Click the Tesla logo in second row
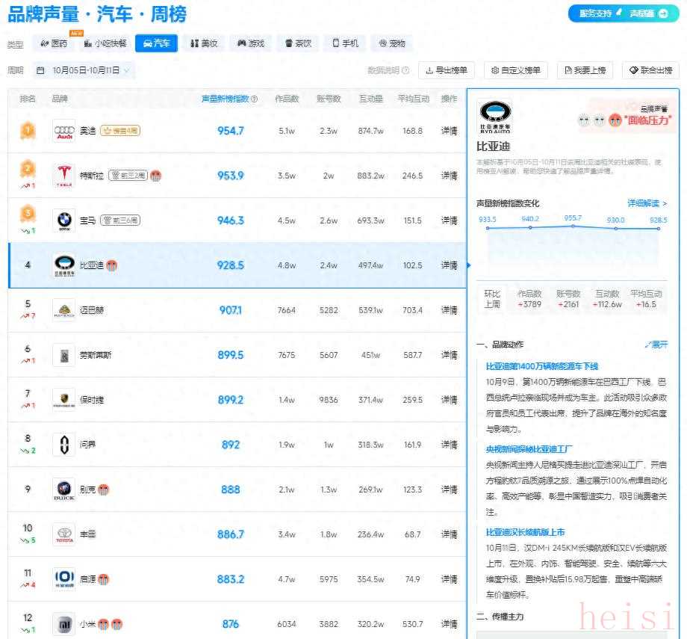This screenshot has height=639, width=687. [x=64, y=176]
